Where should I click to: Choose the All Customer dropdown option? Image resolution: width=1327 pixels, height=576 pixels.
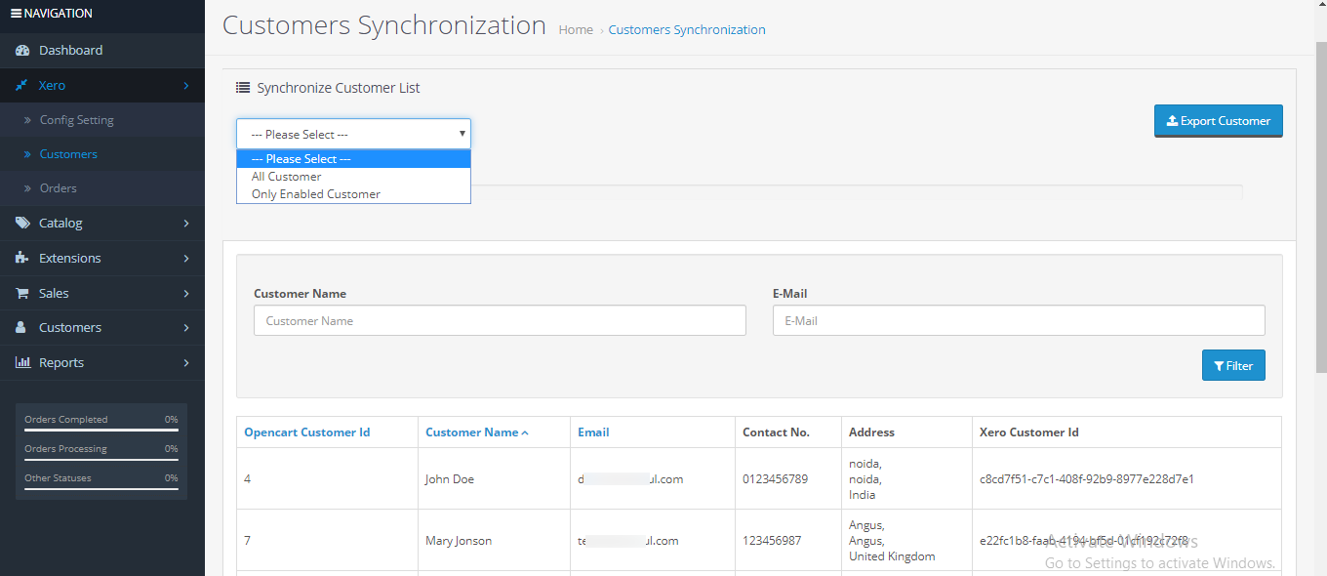[x=353, y=177]
